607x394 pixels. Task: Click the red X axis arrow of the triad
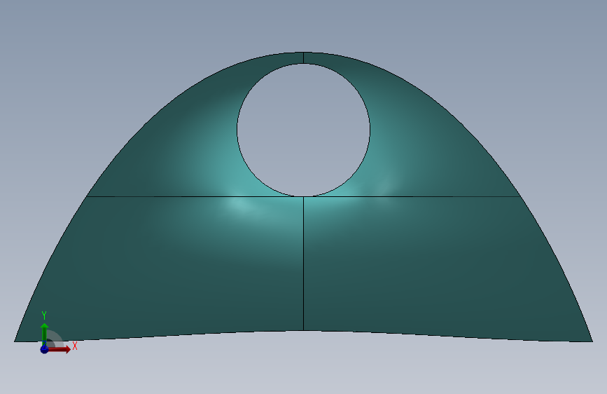(59, 349)
